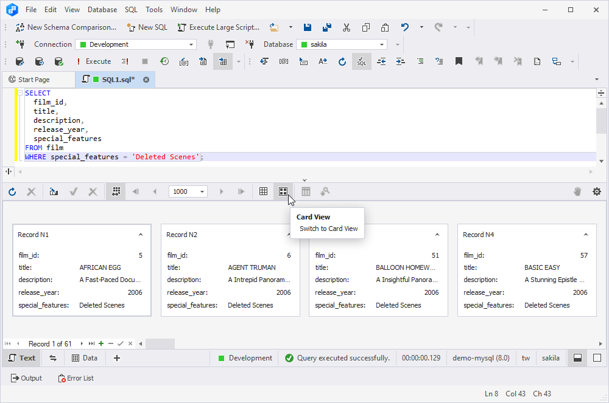This screenshot has height=403, width=609.
Task: Refresh the data in results grid
Action: click(12, 191)
